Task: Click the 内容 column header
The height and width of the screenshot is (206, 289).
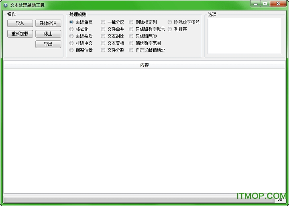Action: tap(144, 65)
